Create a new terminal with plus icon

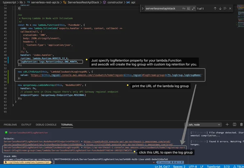(227, 125)
